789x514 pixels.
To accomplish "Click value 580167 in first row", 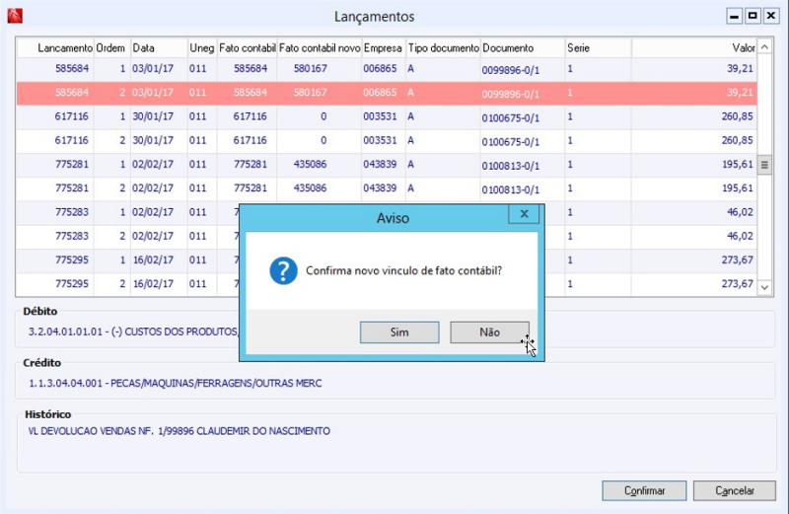I will (x=311, y=68).
